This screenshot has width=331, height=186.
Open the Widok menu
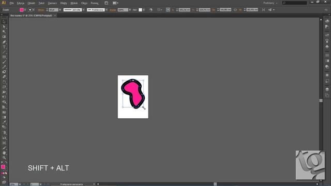(74, 3)
